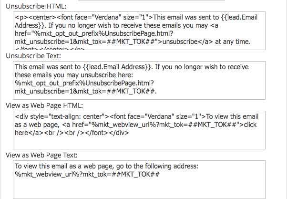Click {{lead.Email Address}} token in Unsubscribe Text
The height and width of the screenshot is (199, 287).
click(117, 67)
